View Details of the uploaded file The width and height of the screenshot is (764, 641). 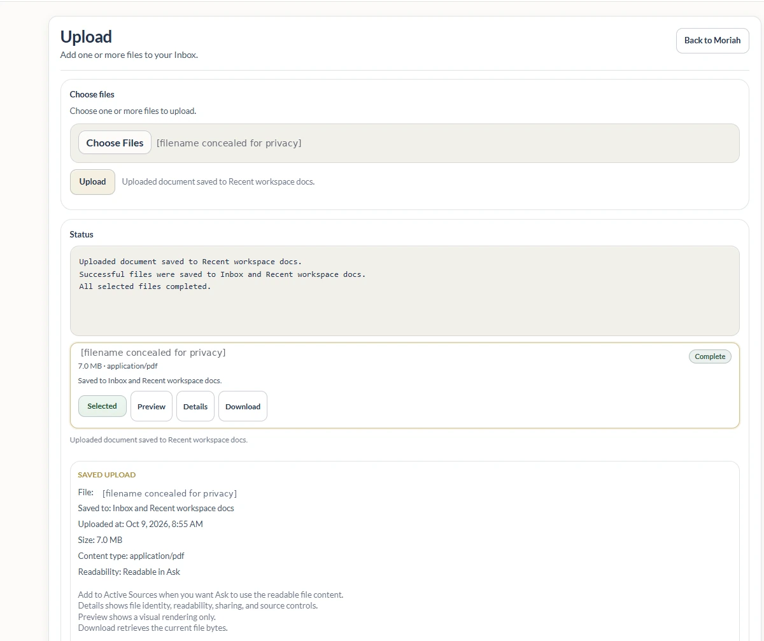point(195,406)
